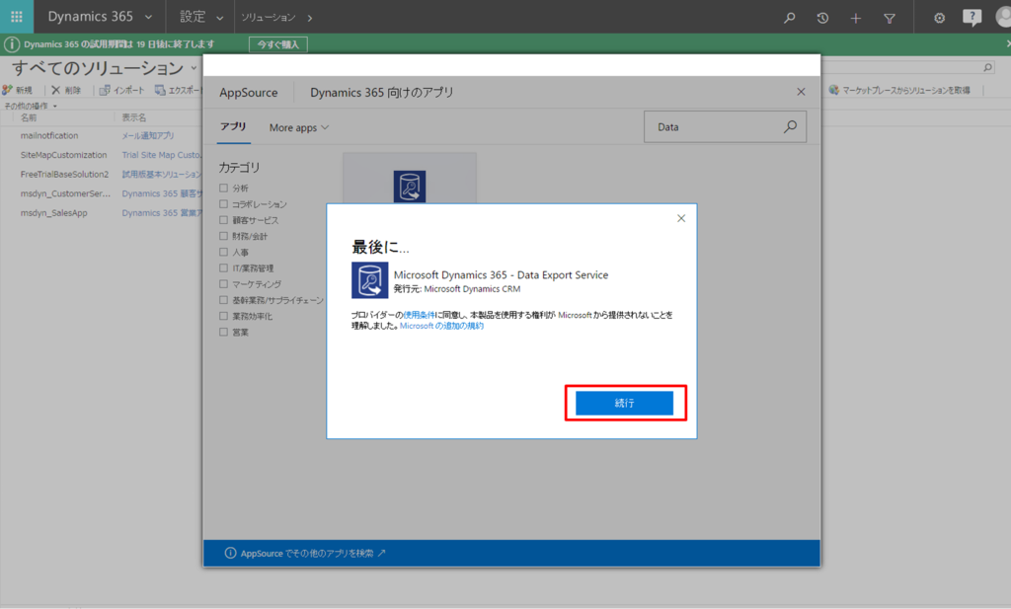Check the 分析 category checkbox
The image size is (1011, 609).
point(223,189)
